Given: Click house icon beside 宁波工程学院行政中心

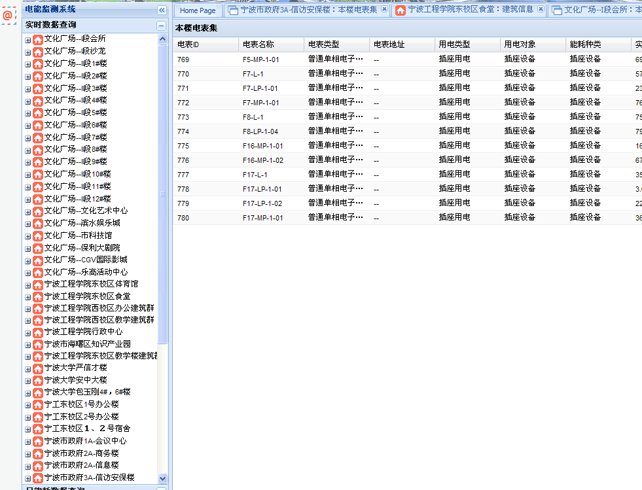Looking at the screenshot, I should (38, 333).
